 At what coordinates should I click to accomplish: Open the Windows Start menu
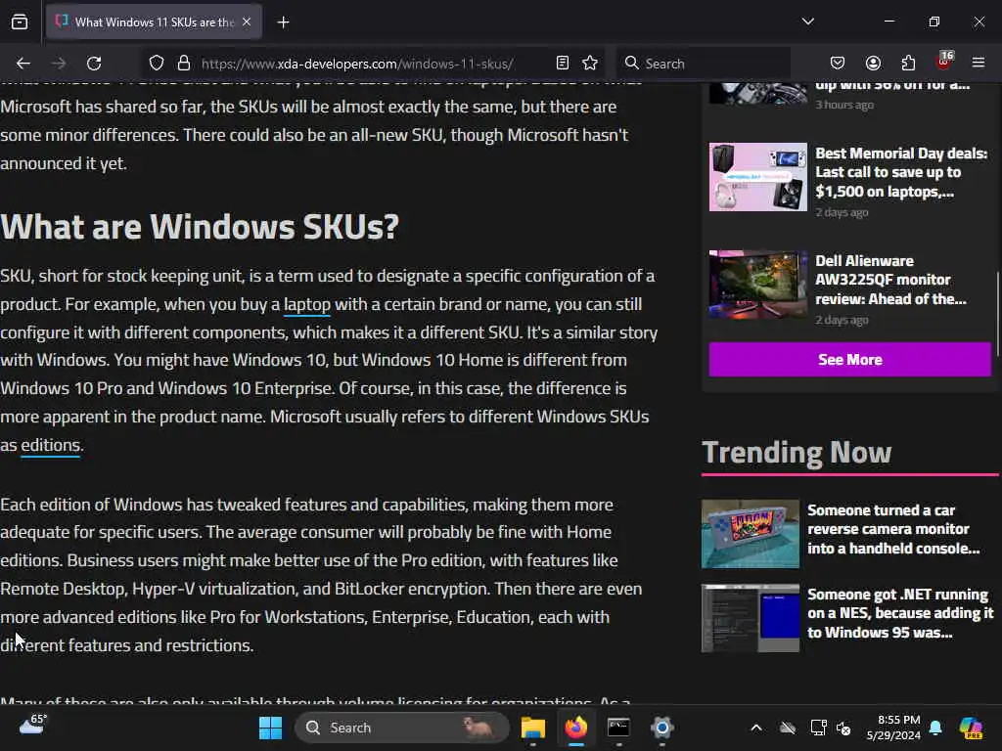click(x=270, y=728)
